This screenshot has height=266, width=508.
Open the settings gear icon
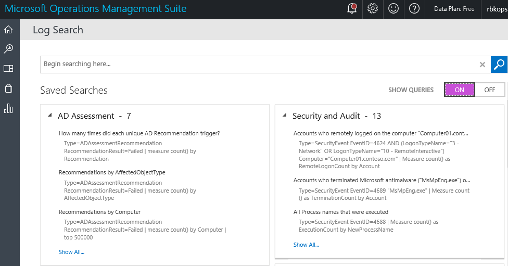pos(372,9)
